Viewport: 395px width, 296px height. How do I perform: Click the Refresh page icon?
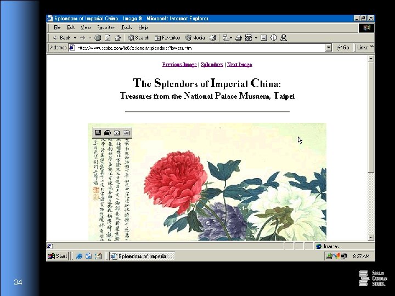point(108,38)
